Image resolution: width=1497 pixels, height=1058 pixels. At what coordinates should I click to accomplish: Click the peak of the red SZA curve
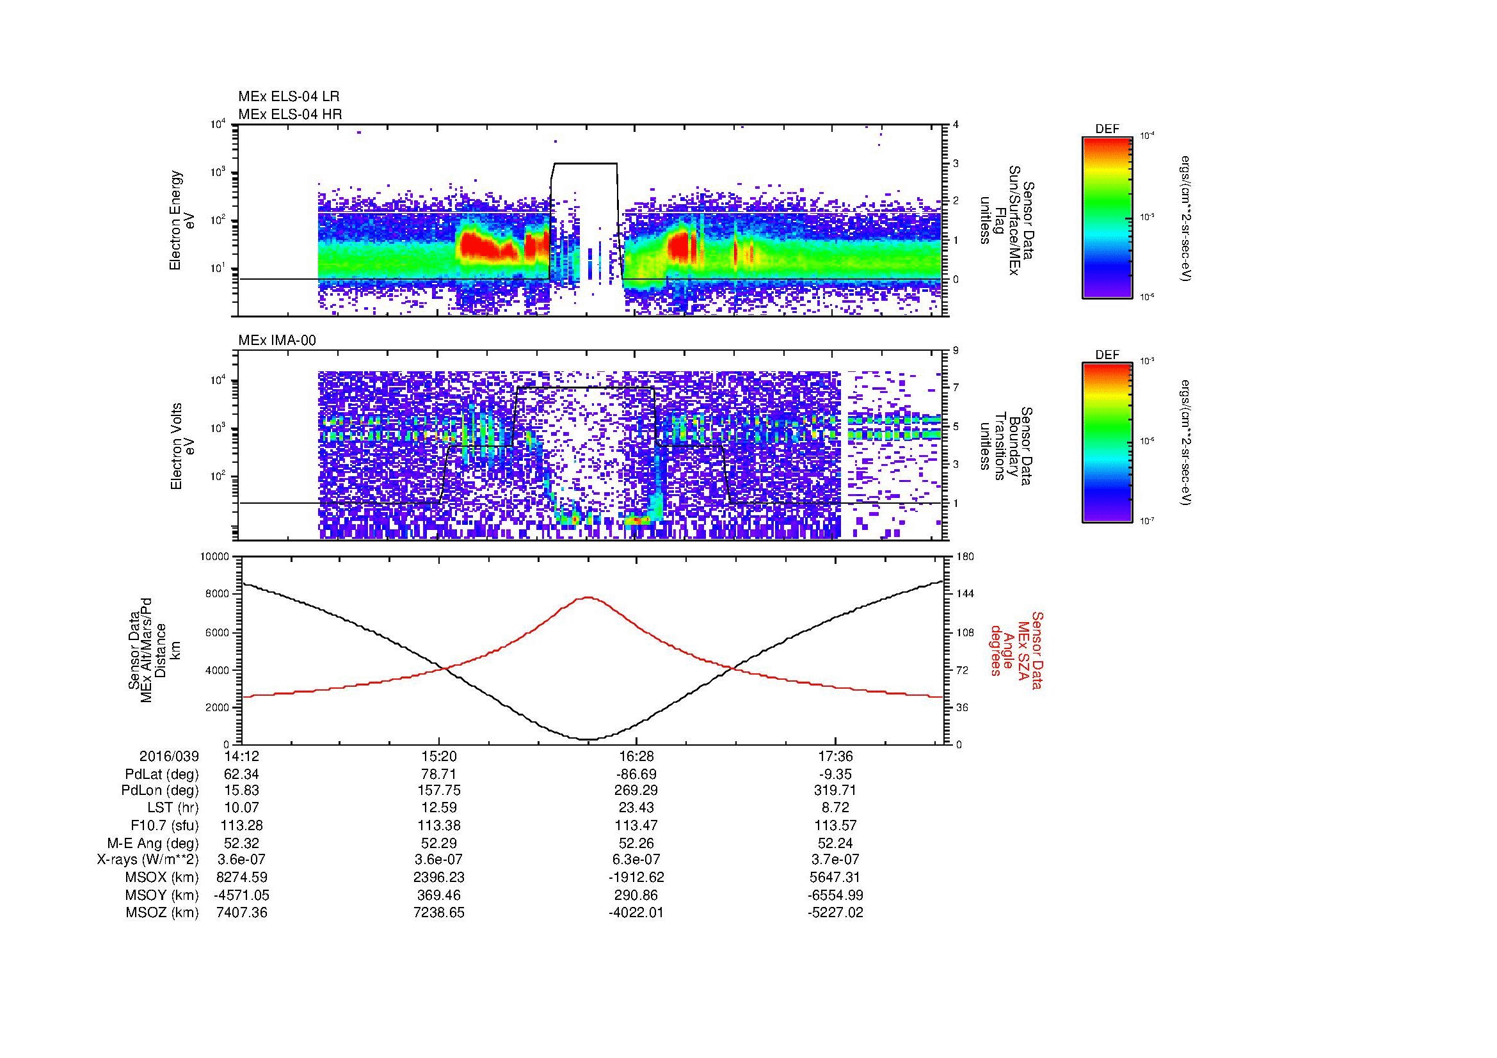tap(589, 597)
